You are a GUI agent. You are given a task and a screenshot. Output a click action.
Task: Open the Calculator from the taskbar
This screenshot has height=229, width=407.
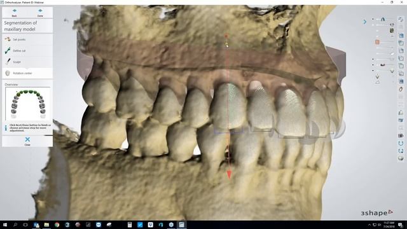(130, 225)
